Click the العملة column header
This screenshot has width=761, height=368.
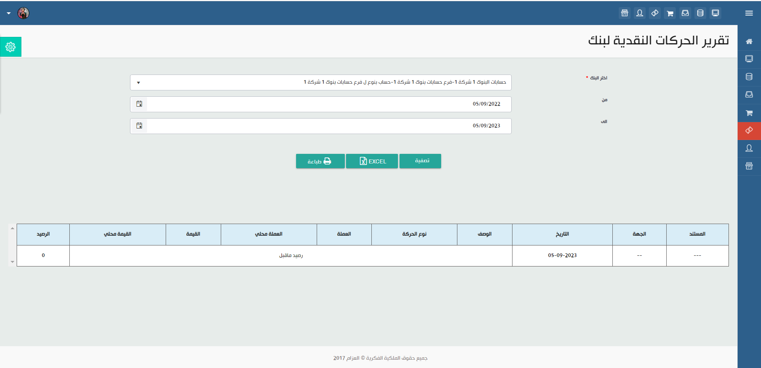pyautogui.click(x=344, y=234)
